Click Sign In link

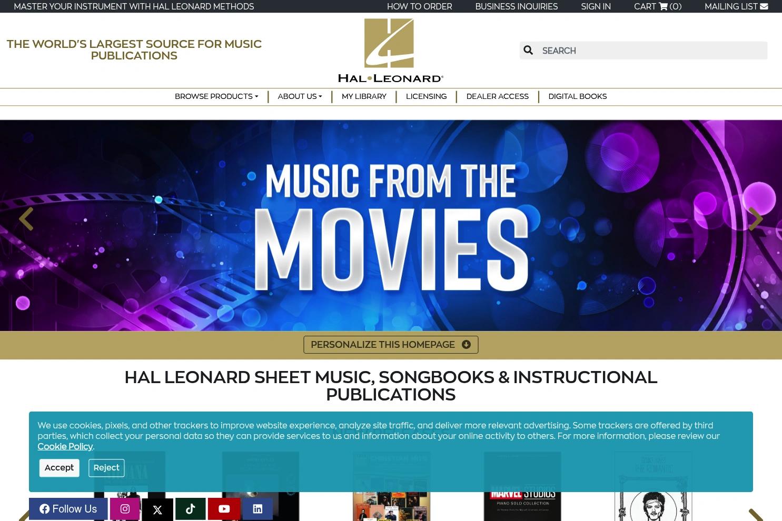tap(596, 6)
